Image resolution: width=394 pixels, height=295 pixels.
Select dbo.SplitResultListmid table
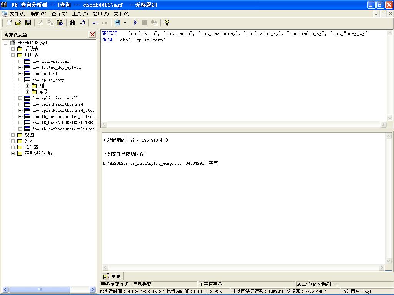(58, 104)
